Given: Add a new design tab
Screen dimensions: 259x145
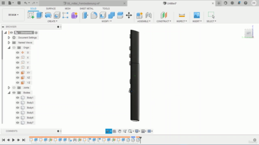Looking at the screenshot, I should tap(219, 3).
